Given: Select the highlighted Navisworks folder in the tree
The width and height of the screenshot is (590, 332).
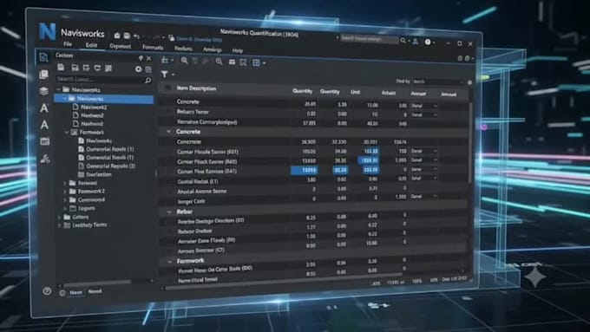Looking at the screenshot, I should (x=104, y=99).
